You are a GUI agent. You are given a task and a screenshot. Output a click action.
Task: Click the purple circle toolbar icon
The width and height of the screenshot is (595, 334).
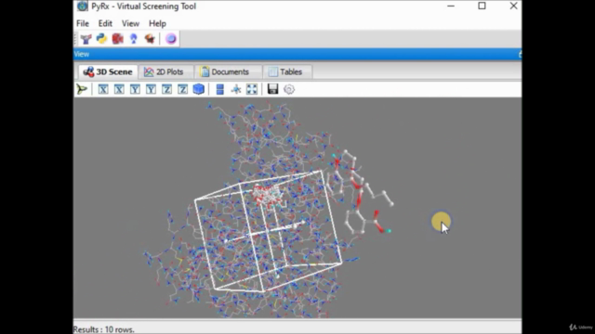(x=171, y=39)
